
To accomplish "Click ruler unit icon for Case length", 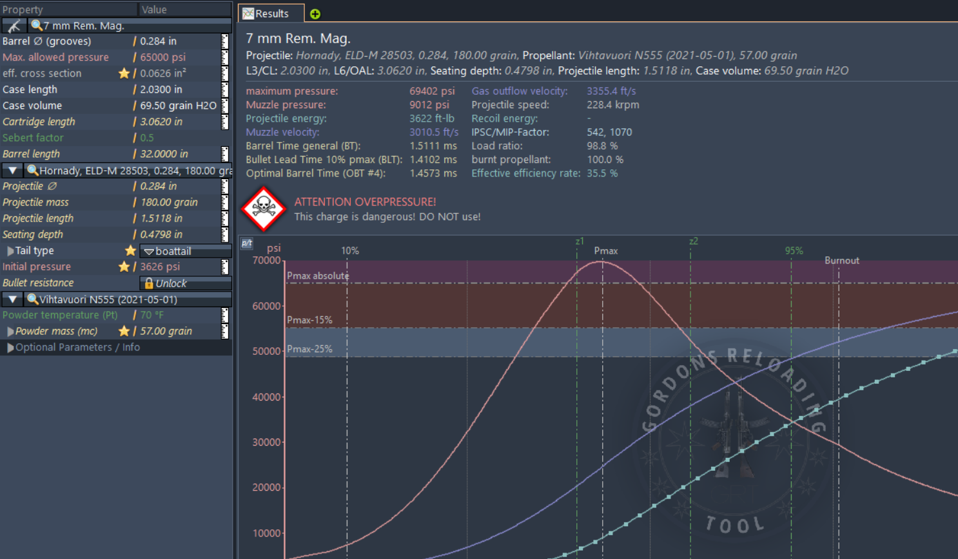I will (x=225, y=90).
